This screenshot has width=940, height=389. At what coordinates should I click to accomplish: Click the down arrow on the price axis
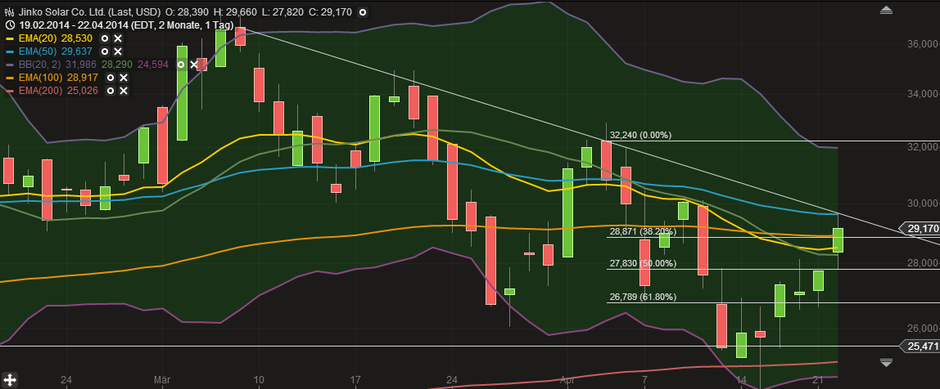tap(886, 362)
